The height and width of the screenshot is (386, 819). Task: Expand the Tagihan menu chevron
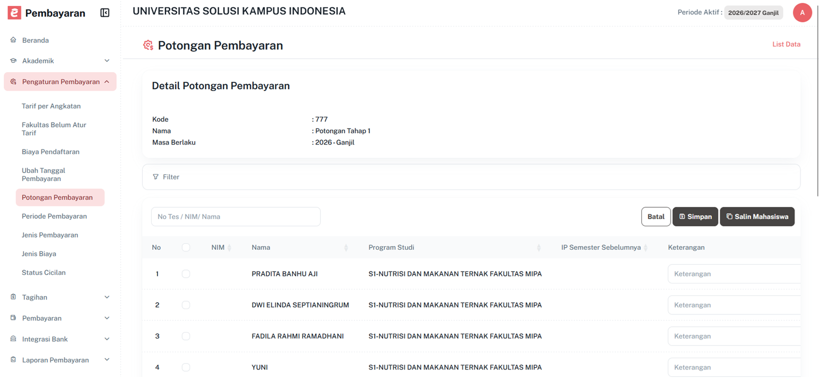(107, 297)
